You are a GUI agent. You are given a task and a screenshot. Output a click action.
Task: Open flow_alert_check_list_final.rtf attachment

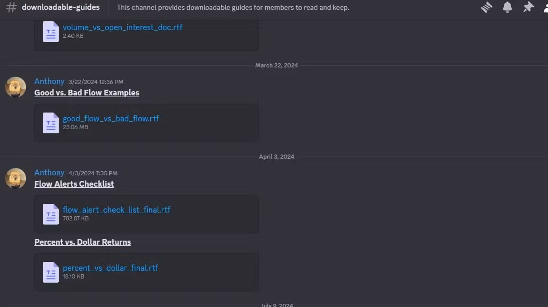[x=116, y=210]
